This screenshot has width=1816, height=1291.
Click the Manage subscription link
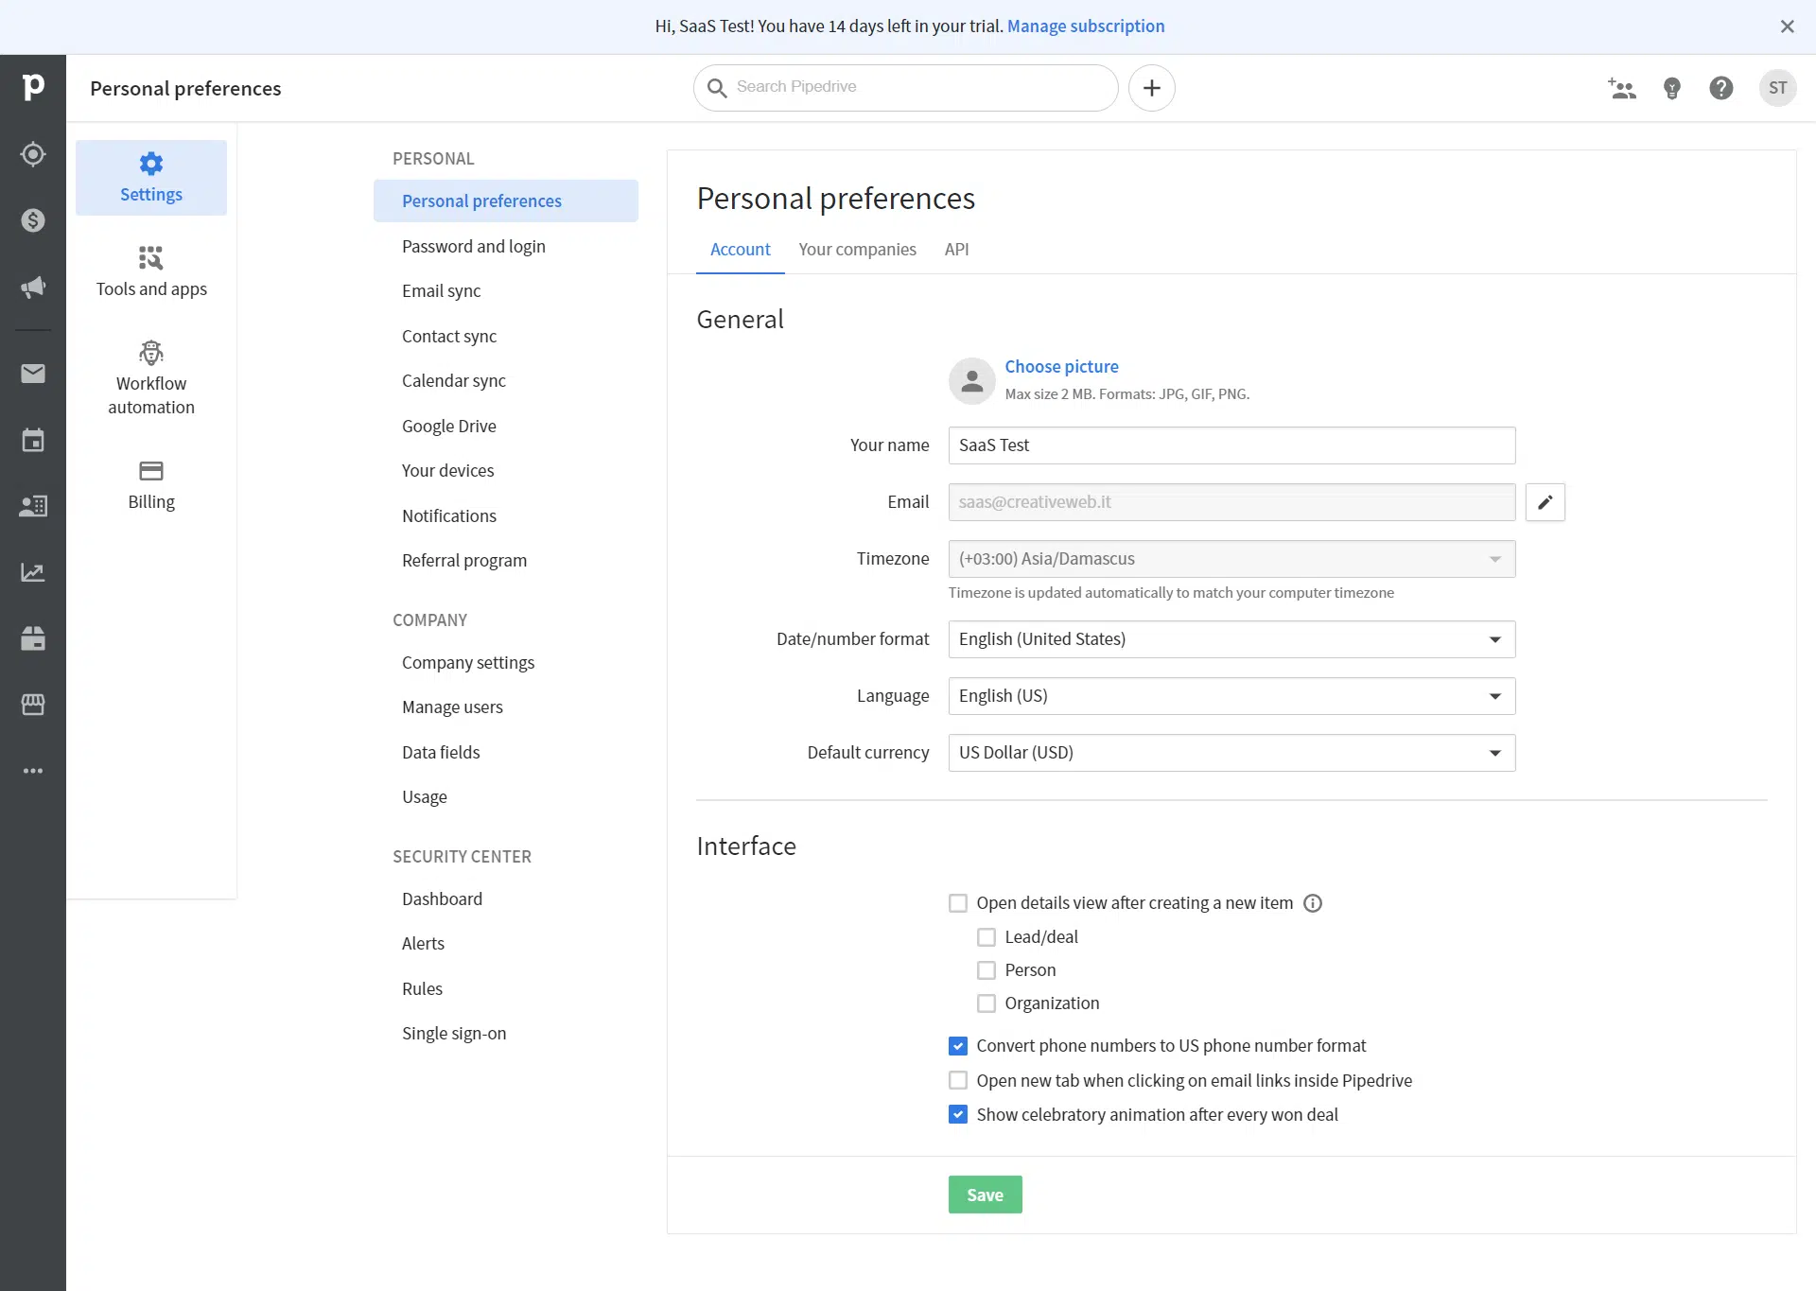(1086, 26)
